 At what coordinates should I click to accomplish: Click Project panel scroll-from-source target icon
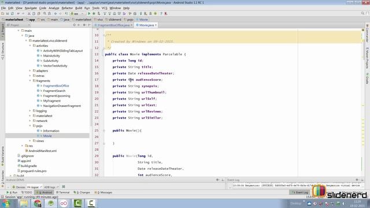click(x=75, y=25)
